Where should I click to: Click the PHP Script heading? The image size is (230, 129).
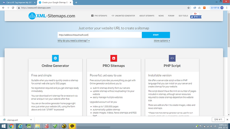[x=172, y=66]
